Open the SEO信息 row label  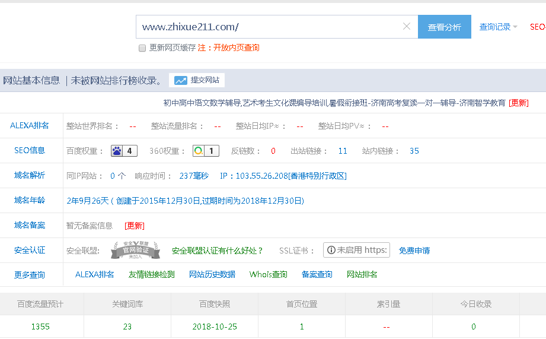pyautogui.click(x=30, y=150)
